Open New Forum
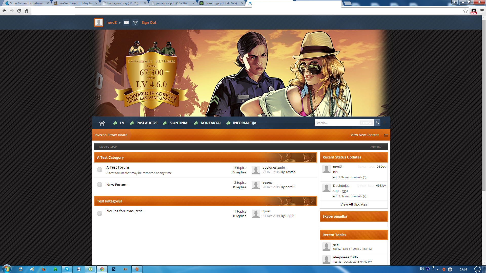This screenshot has width=486, height=273. tap(116, 185)
